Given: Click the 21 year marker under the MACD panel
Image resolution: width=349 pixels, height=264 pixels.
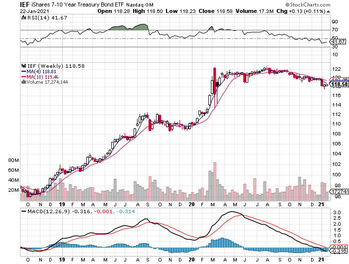Looking at the screenshot, I should (x=321, y=260).
